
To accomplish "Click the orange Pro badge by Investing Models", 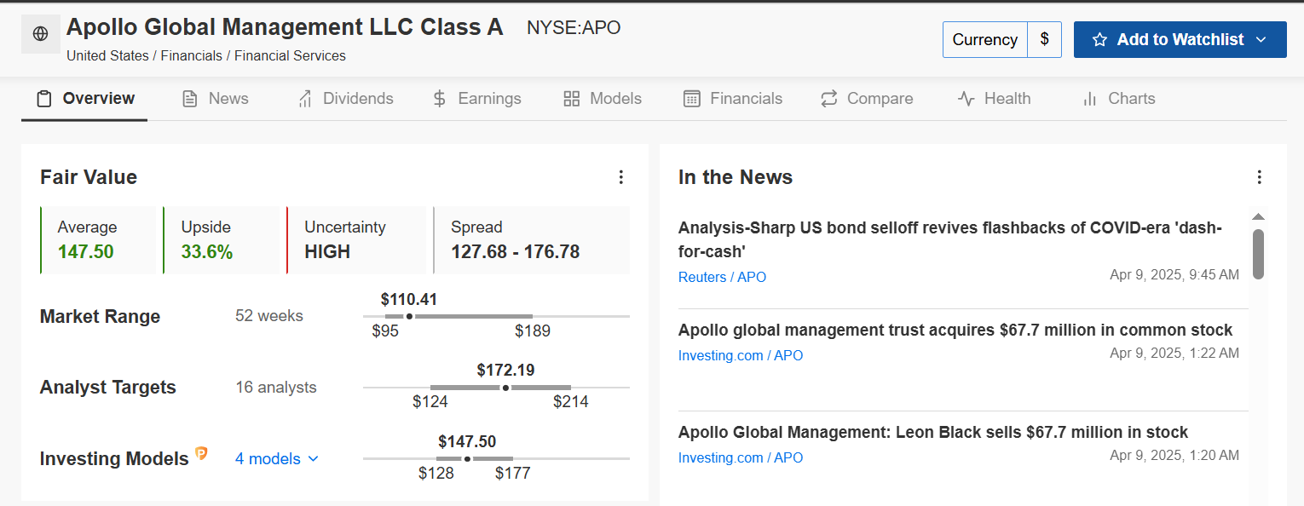I will (202, 453).
